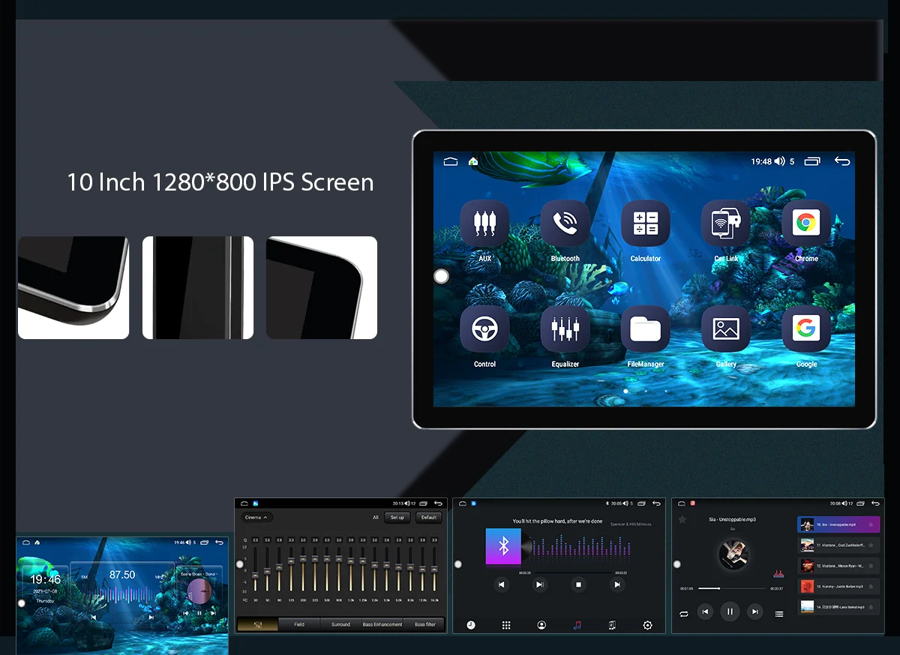Screen dimensions: 900x655
Task: Switch to the Surround tab
Action: [x=341, y=624]
